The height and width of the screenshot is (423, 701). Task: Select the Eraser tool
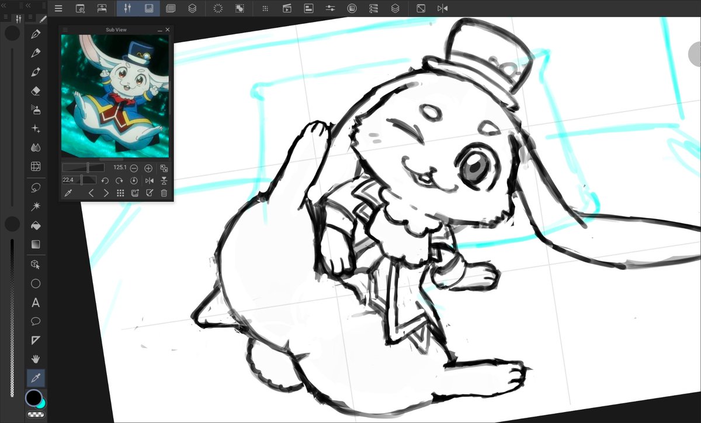coord(36,91)
